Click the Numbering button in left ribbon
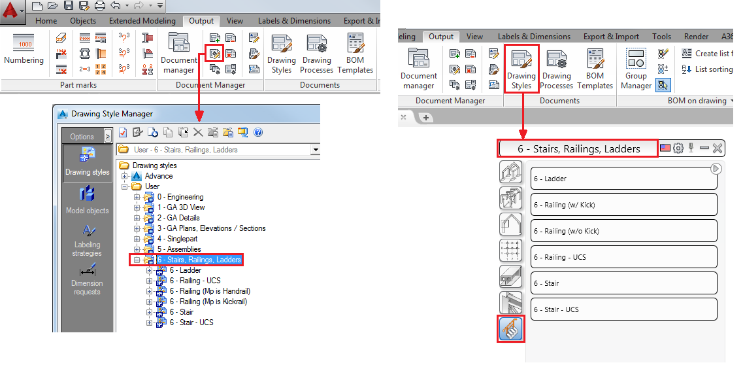The image size is (743, 367). click(24, 49)
